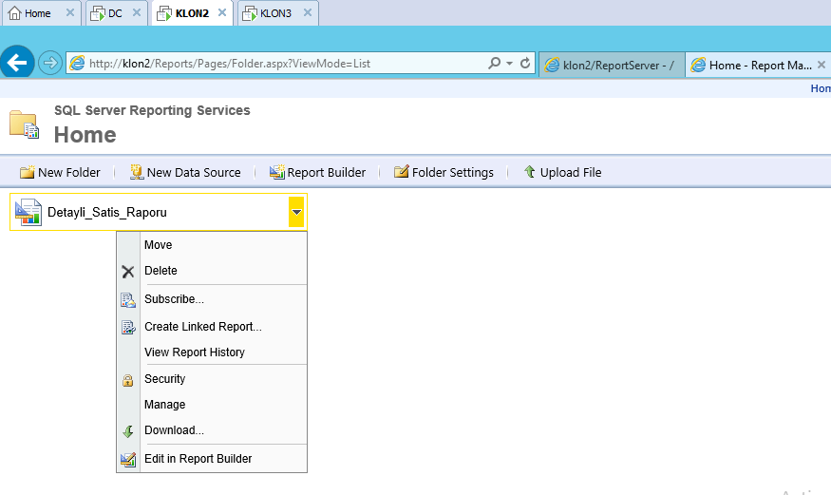The image size is (831, 495).
Task: Open View Report History menu item
Action: (194, 352)
